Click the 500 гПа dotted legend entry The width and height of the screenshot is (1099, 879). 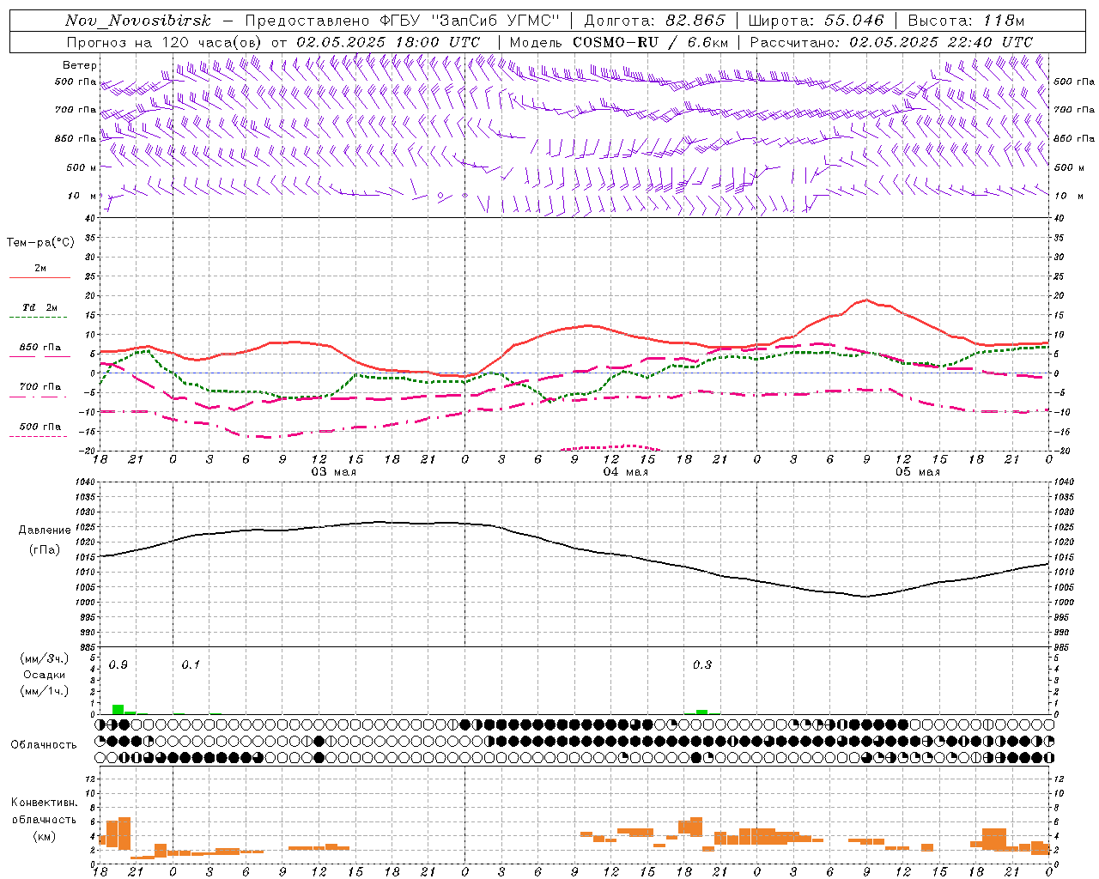tap(40, 430)
